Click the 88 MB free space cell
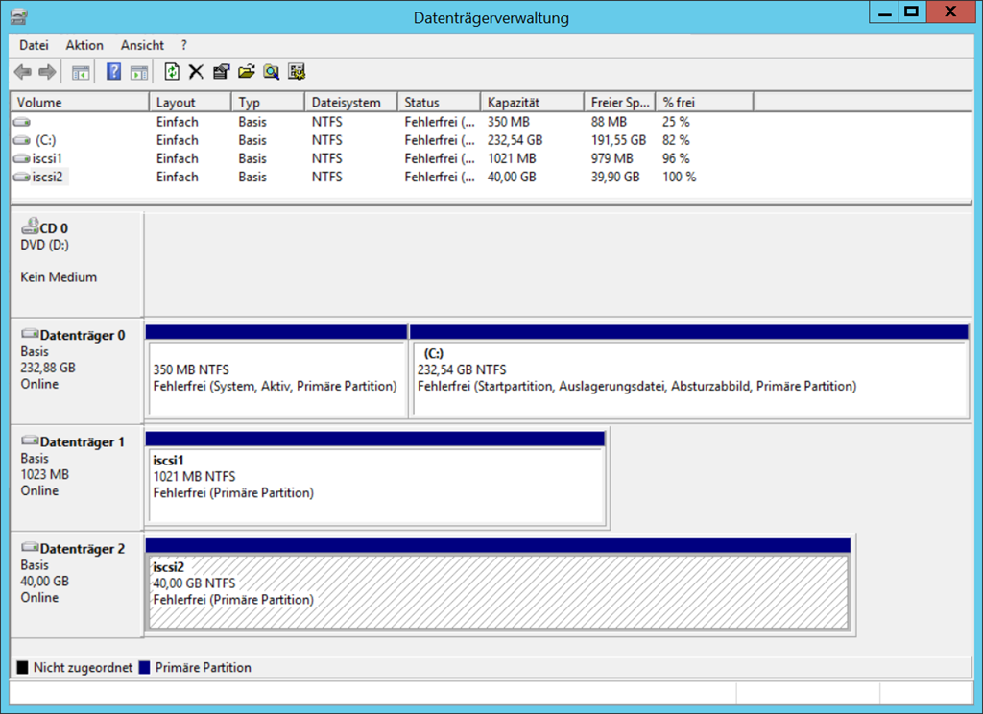 point(608,122)
